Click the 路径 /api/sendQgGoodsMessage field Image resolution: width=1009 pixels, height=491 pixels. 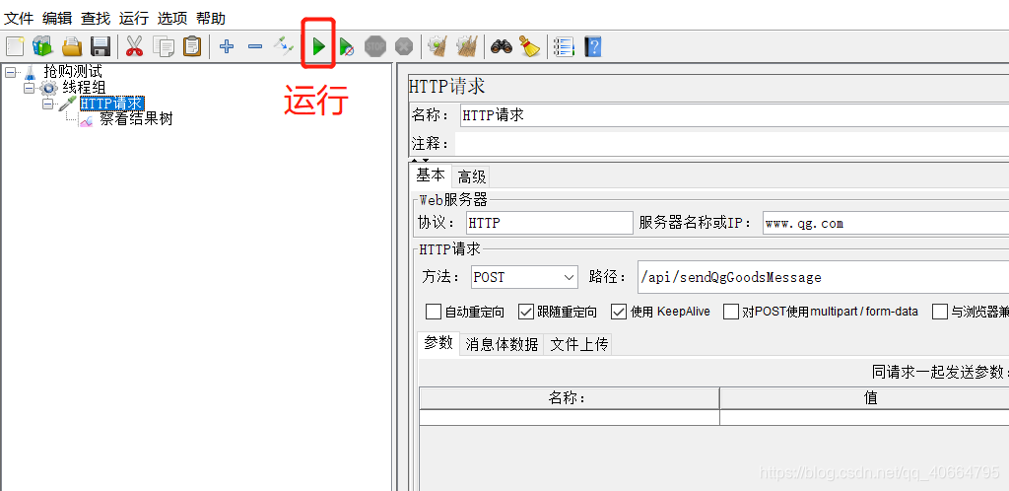(x=823, y=277)
